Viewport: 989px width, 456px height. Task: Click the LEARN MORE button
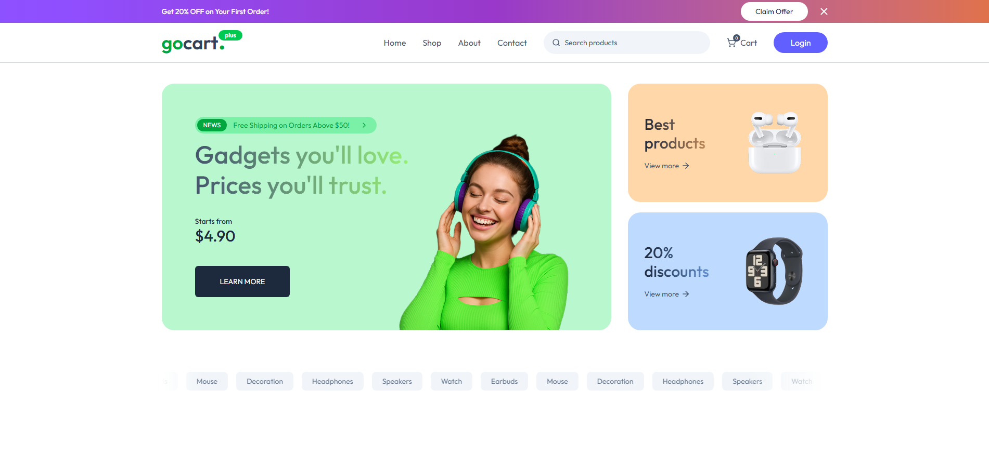tap(242, 281)
